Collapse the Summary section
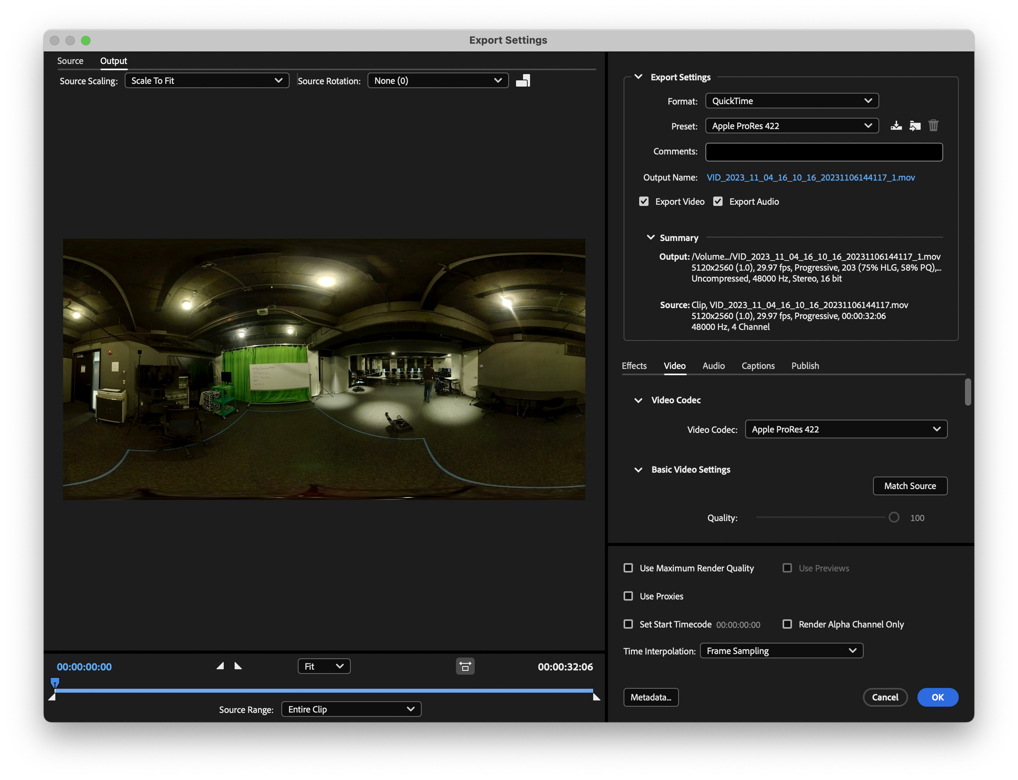 pyautogui.click(x=650, y=237)
